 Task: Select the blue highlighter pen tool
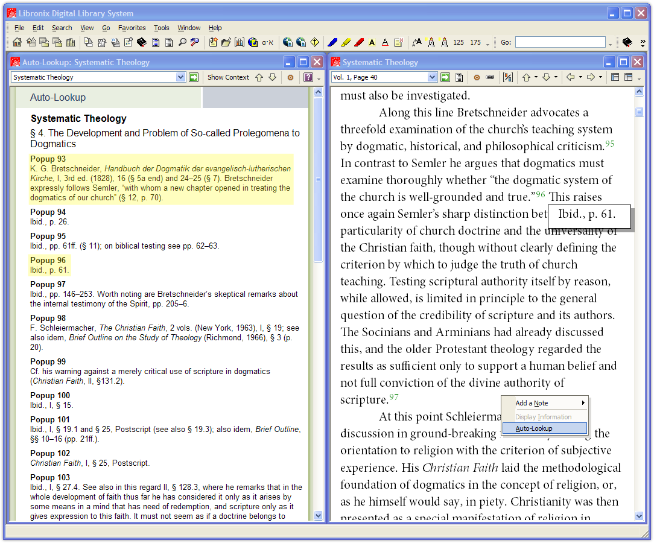332,42
